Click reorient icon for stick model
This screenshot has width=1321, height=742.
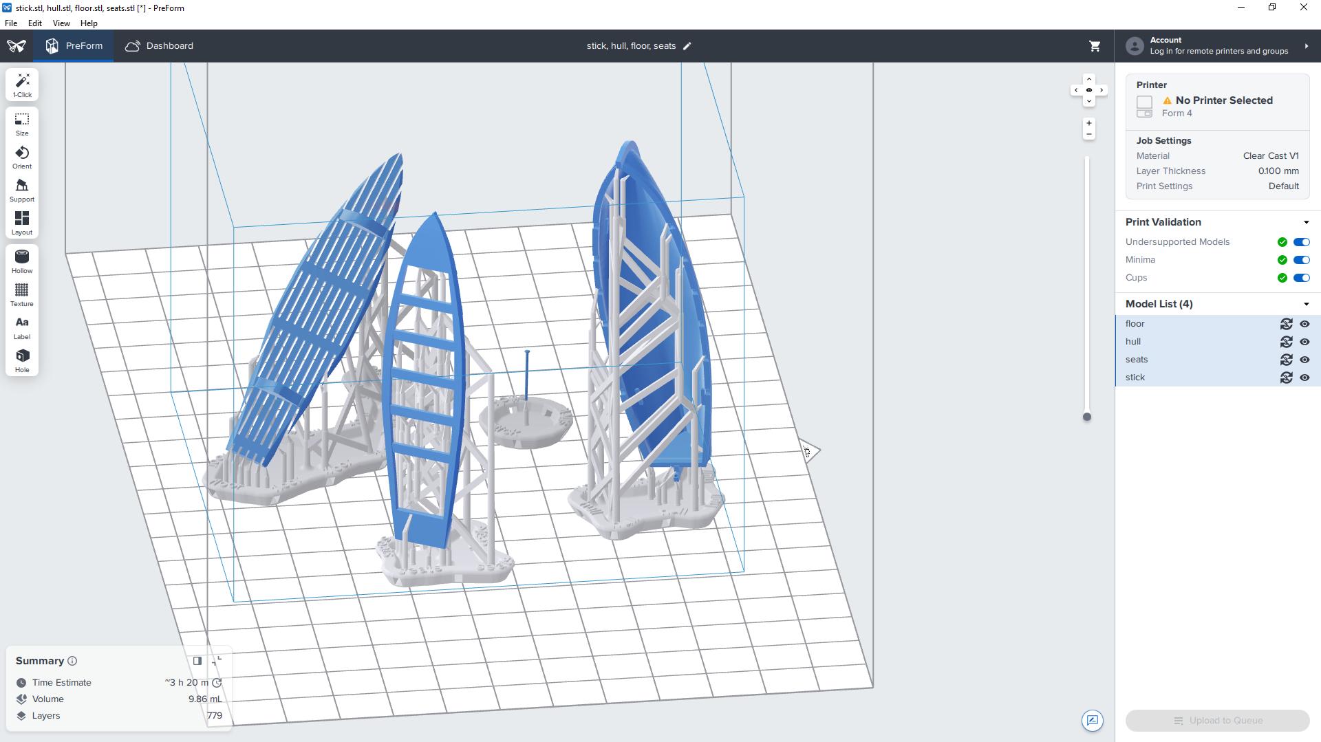(x=1286, y=378)
